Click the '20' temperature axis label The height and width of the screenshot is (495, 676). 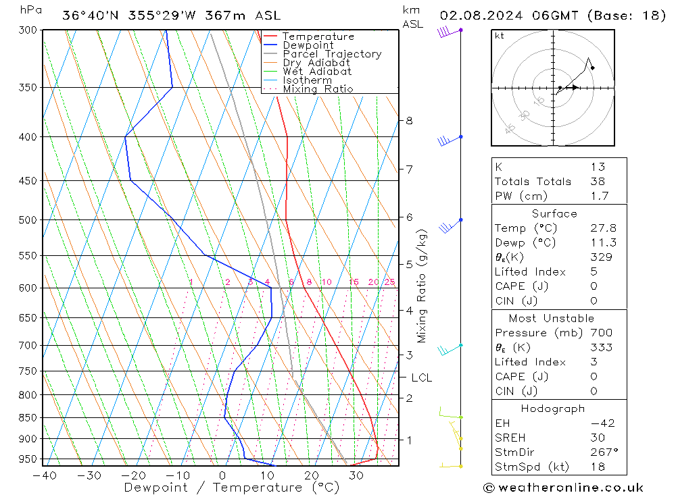pos(311,475)
